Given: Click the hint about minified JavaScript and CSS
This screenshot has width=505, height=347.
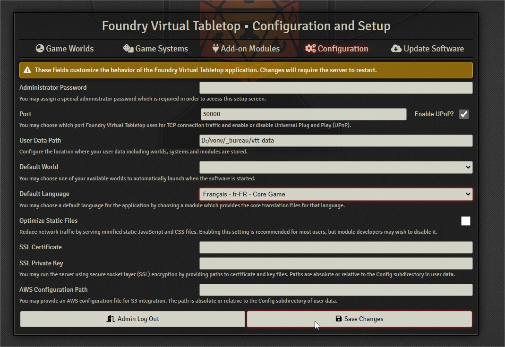Looking at the screenshot, I should [228, 232].
